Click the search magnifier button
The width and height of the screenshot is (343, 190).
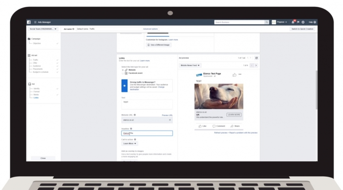point(267,22)
